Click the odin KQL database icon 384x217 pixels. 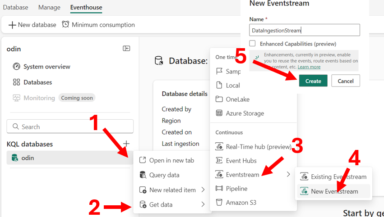pos(15,158)
